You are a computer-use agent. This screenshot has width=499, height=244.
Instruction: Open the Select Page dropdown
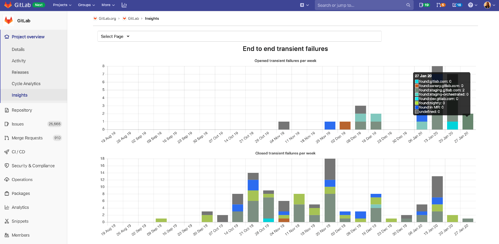pos(115,36)
